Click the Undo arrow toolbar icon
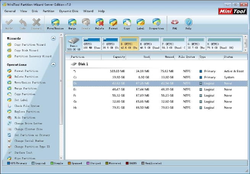 [23, 24]
